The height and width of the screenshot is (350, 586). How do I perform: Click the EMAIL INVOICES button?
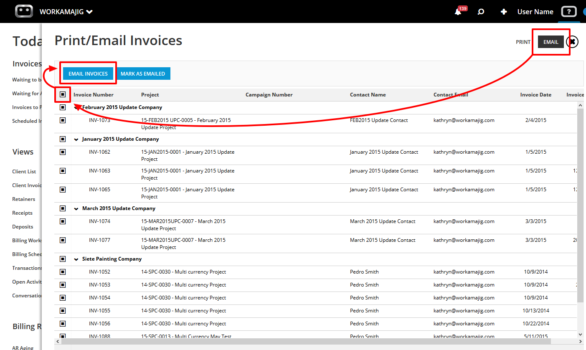(88, 74)
